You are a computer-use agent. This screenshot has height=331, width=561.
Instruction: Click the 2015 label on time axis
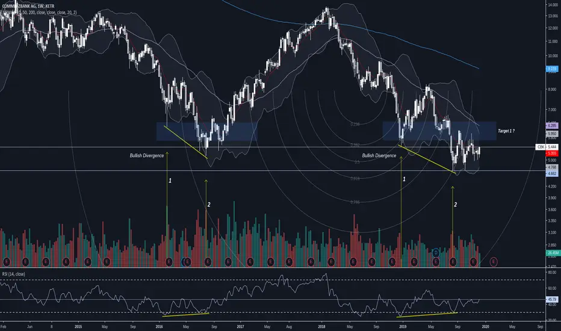click(78, 326)
